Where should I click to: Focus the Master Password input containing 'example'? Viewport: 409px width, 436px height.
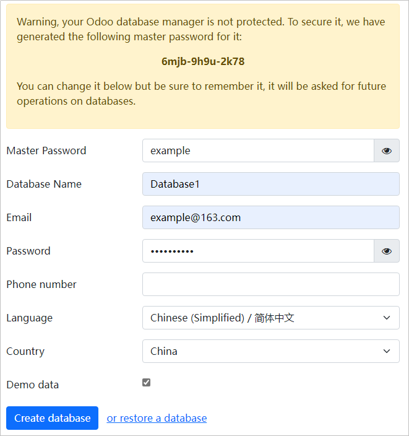(258, 150)
